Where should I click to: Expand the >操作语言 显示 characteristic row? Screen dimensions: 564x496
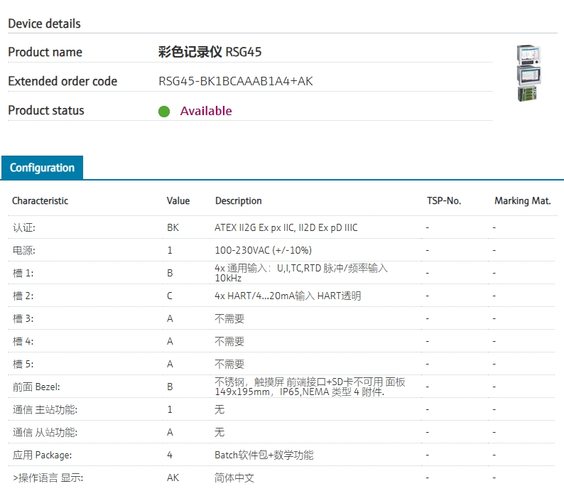point(48,478)
